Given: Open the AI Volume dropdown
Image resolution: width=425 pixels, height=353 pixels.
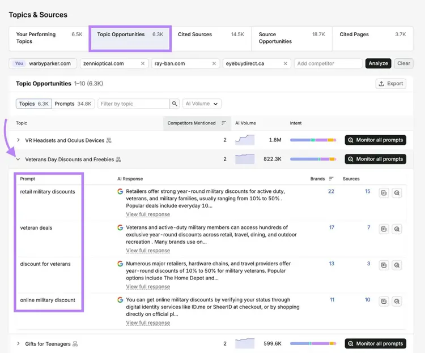Looking at the screenshot, I should pyautogui.click(x=202, y=104).
